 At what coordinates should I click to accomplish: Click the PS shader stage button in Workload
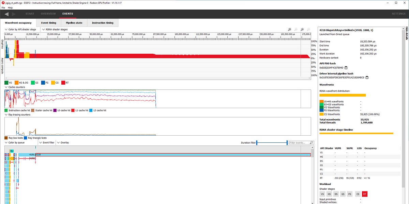[350, 194]
